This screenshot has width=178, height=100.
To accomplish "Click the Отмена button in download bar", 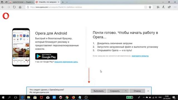I will click(x=137, y=91).
